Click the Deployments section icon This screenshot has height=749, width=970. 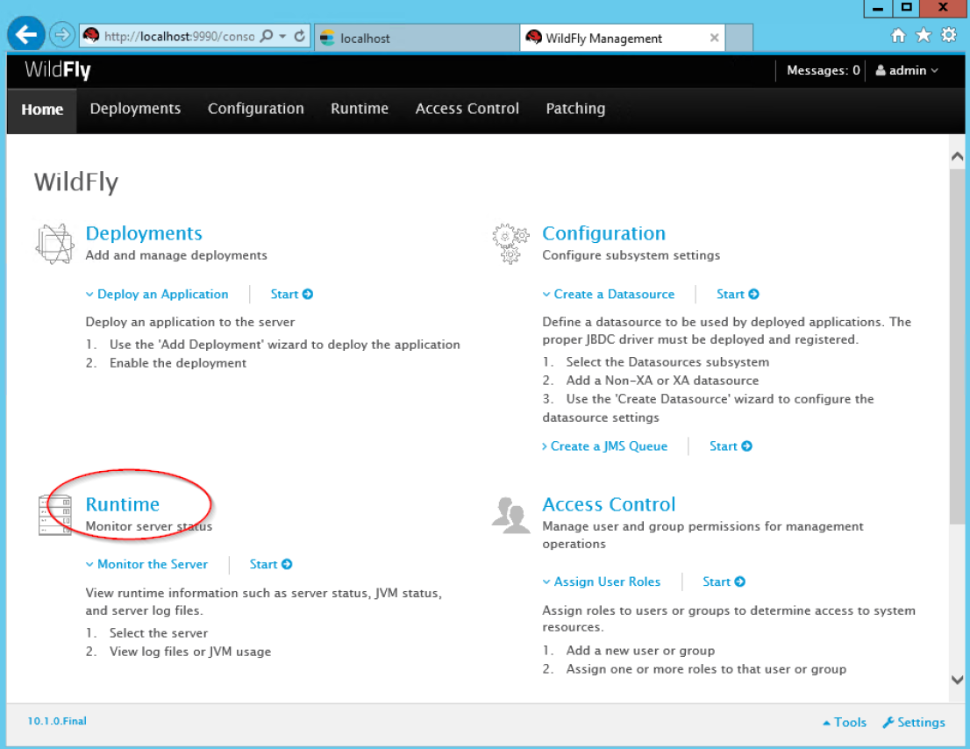[54, 244]
